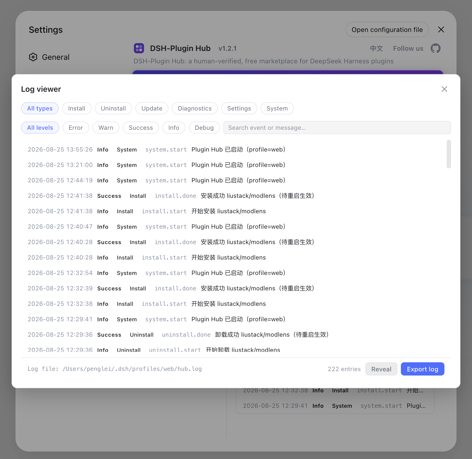The image size is (472, 459).
Task: Close the Settings window
Action: coord(441,29)
